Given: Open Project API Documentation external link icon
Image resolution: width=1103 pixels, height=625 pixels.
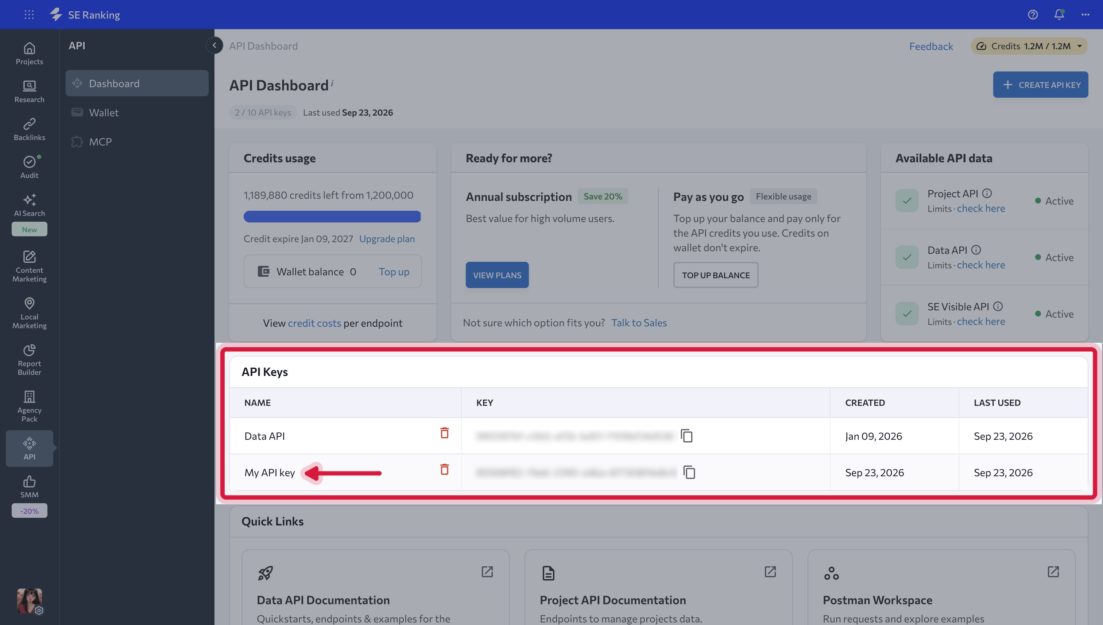Looking at the screenshot, I should [x=770, y=572].
